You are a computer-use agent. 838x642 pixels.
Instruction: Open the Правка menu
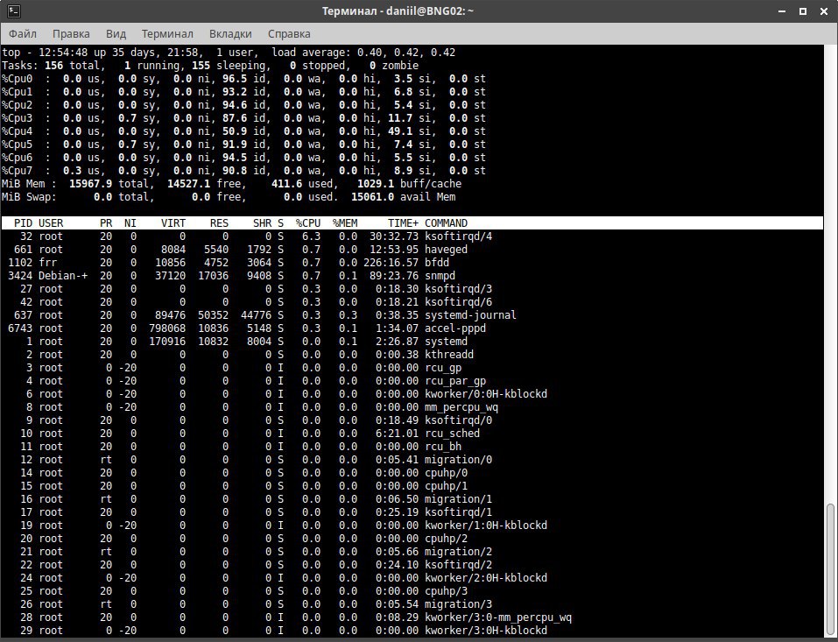71,33
